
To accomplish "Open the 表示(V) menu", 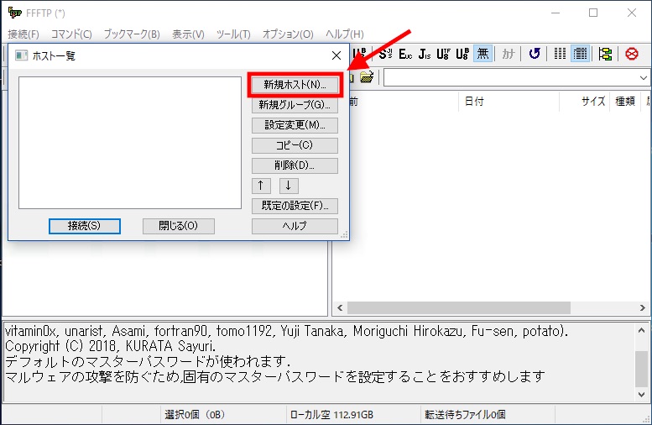I will click(188, 34).
